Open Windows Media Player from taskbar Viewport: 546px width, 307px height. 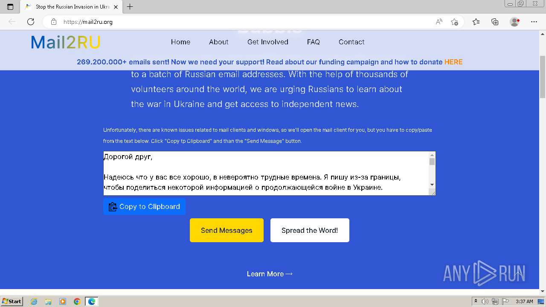pos(63,301)
